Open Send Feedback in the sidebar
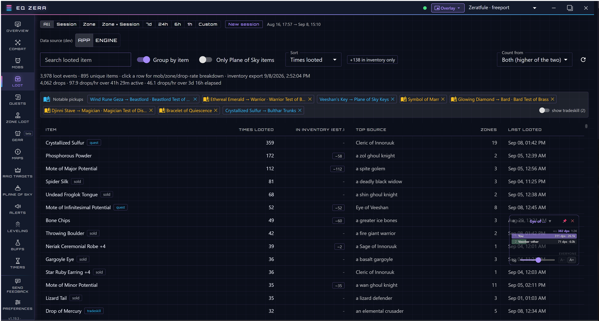Viewport: 599px width, 321px height. (x=17, y=286)
